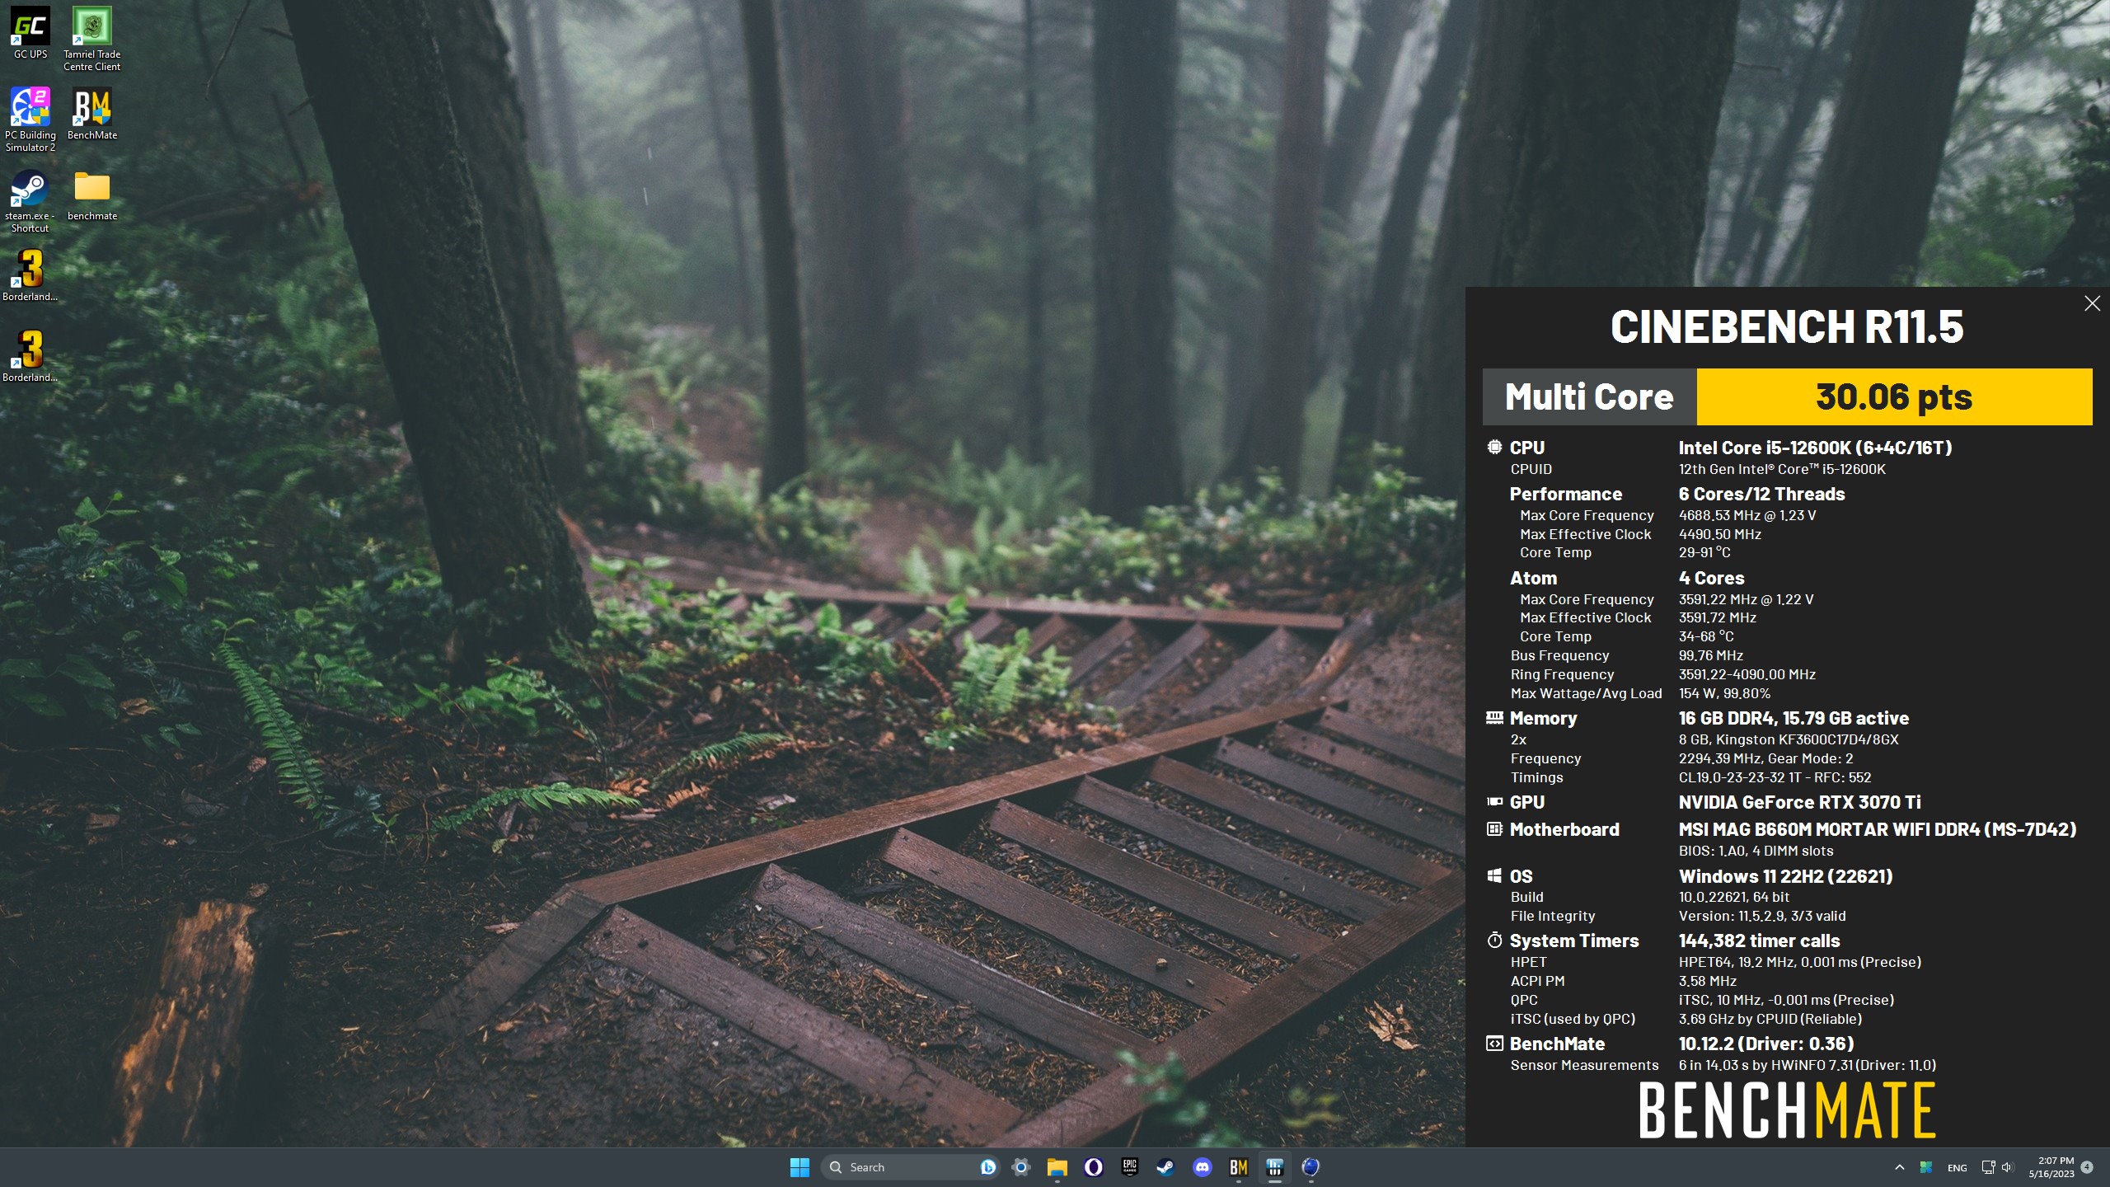Open the notification badge showing 4
Viewport: 2110px width, 1187px height.
(x=2087, y=1167)
